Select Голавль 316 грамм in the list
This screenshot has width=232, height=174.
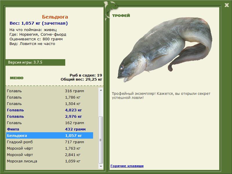(50, 91)
